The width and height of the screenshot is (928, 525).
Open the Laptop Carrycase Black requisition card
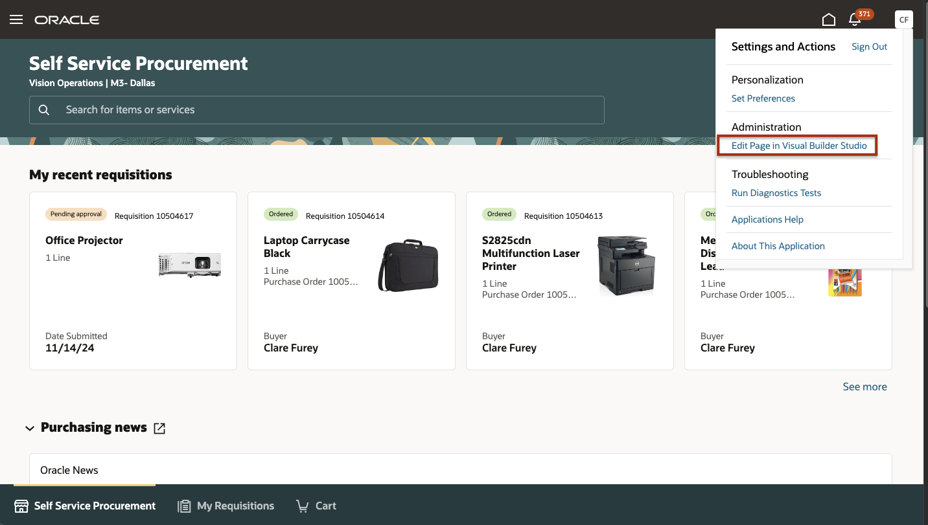coord(351,281)
